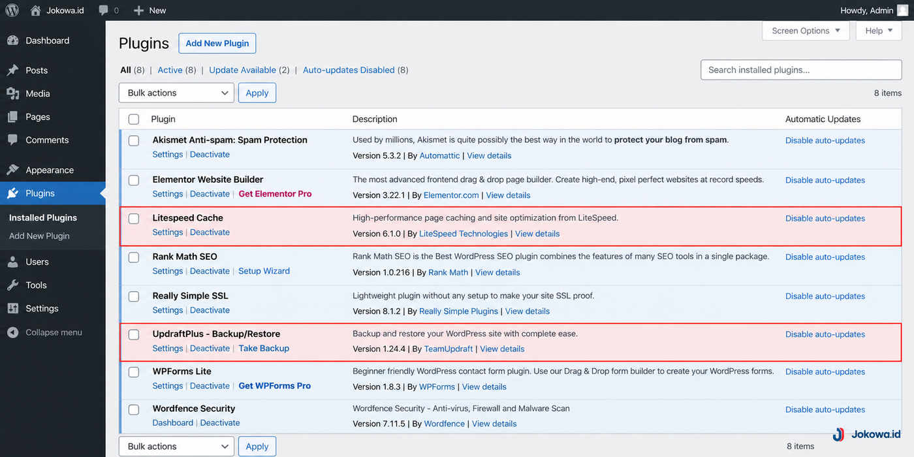
Task: Click the home icon beside Jokowa.id
Action: (35, 10)
